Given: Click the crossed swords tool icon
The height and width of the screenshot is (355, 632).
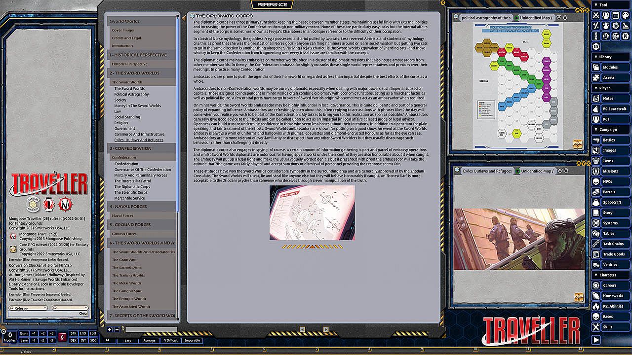Looking at the screenshot, I should [x=596, y=15].
